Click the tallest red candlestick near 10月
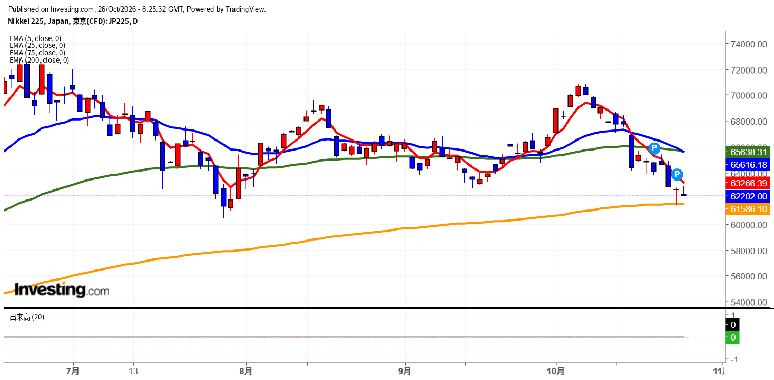 [555, 120]
